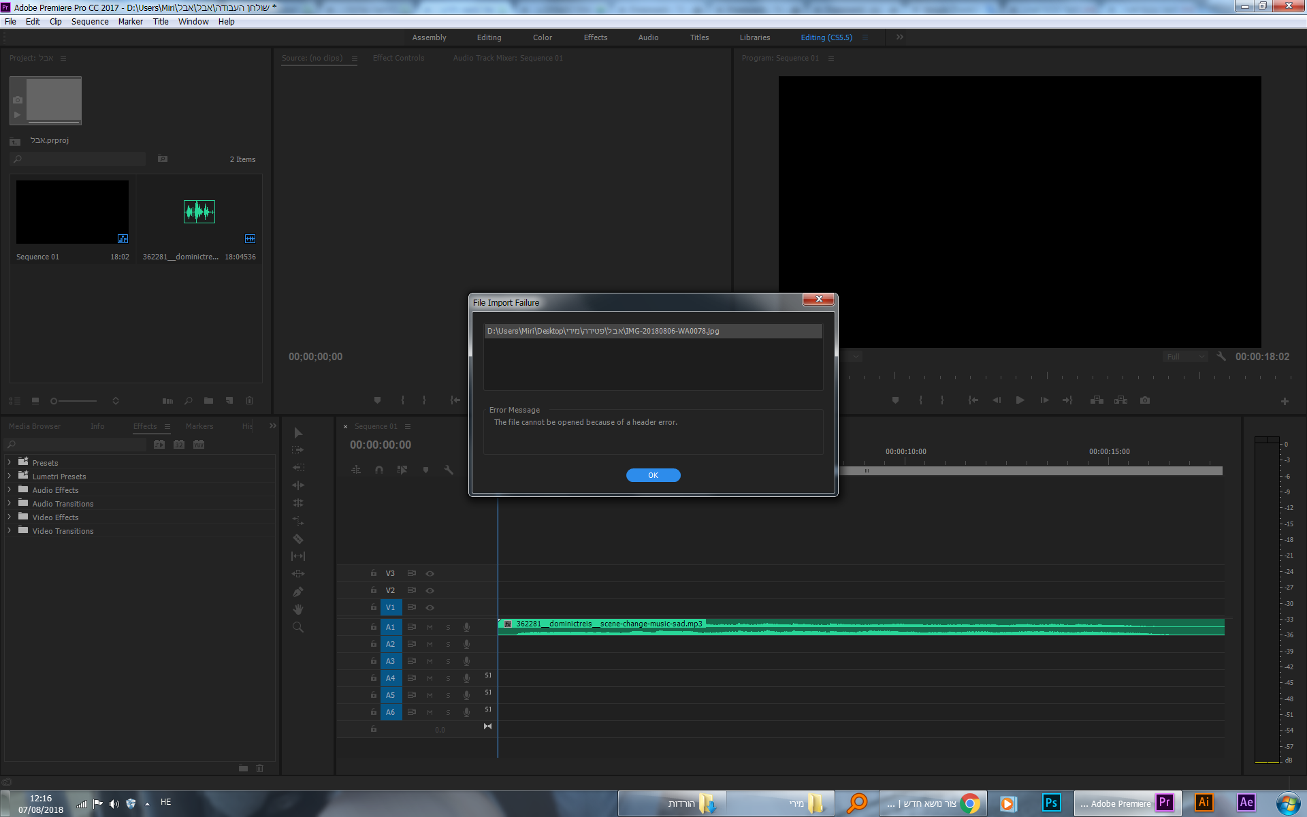Select the Pen tool in the tools panel
This screenshot has height=817, width=1307.
point(298,592)
